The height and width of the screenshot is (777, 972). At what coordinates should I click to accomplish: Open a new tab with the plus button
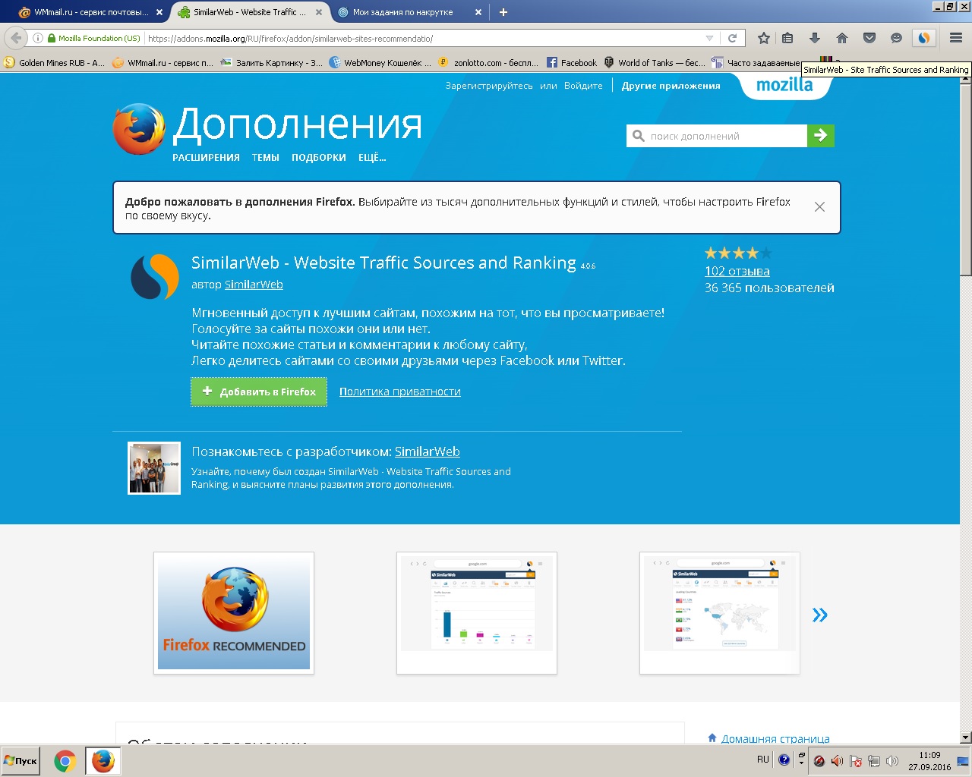point(503,12)
